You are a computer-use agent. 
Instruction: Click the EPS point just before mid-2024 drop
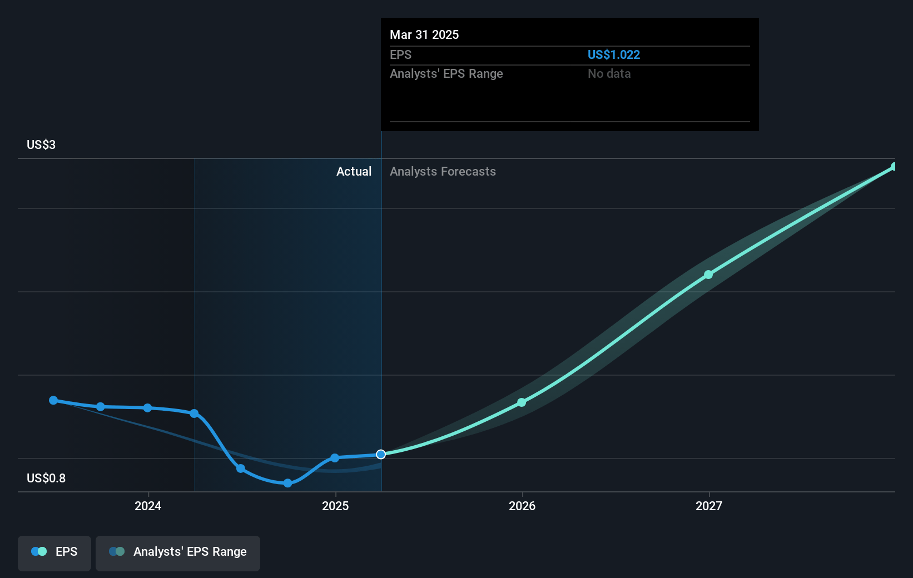[x=194, y=413]
